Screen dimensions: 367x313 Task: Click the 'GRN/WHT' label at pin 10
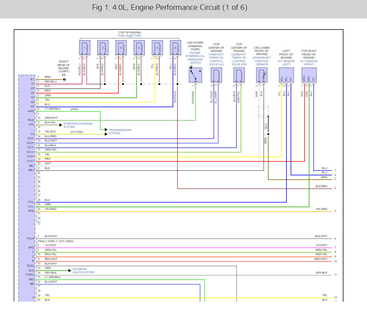(x=51, y=118)
